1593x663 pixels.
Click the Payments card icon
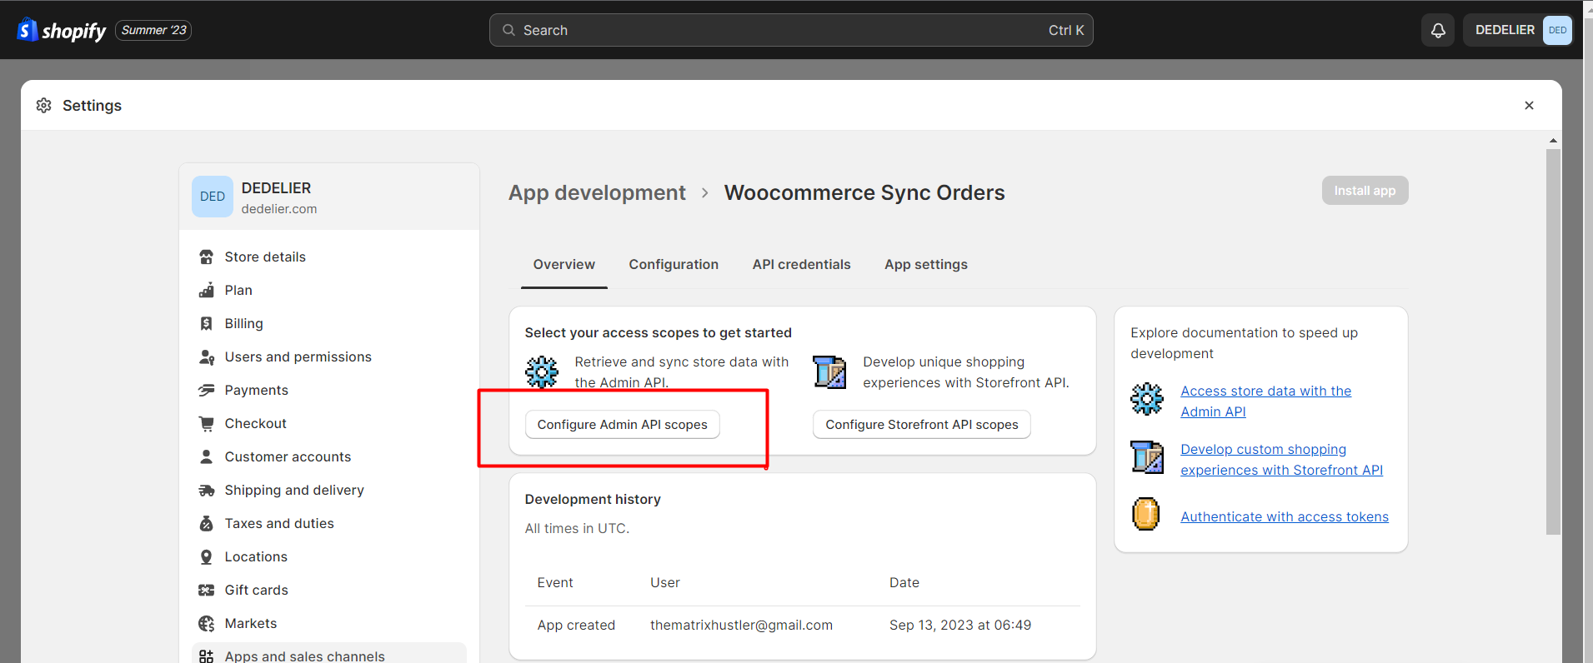(x=206, y=390)
